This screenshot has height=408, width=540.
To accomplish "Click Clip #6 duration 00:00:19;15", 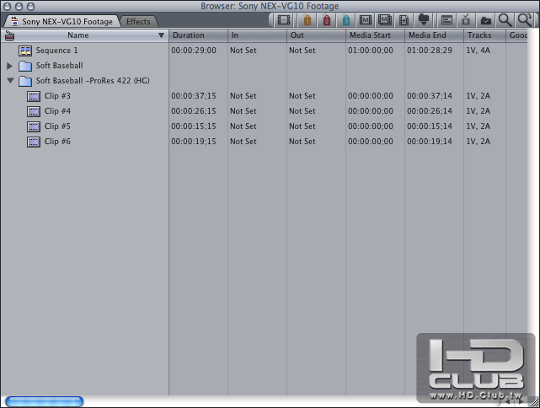I will point(194,142).
